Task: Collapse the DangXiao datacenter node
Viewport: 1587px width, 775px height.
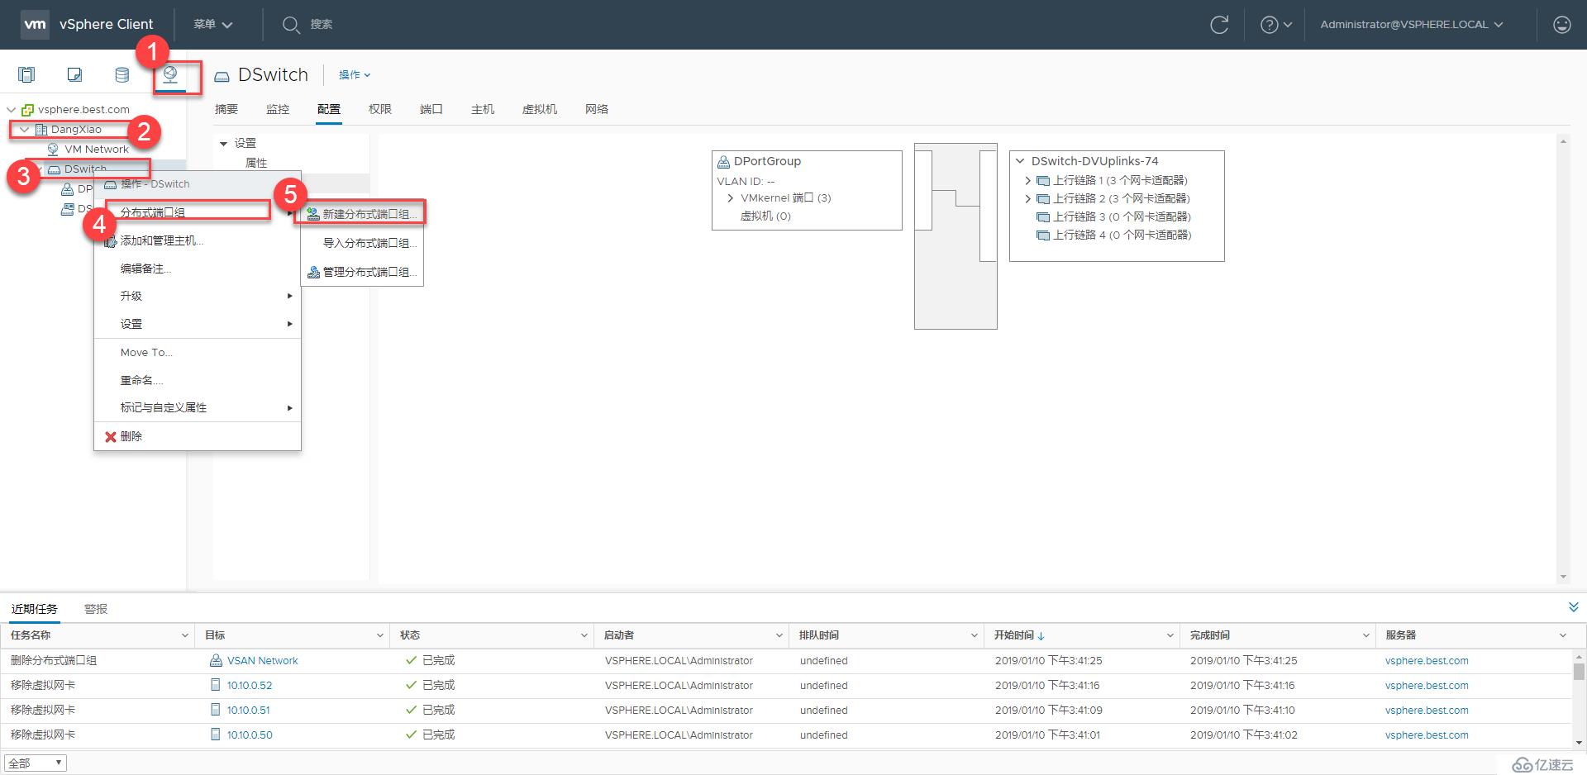Action: tap(25, 130)
